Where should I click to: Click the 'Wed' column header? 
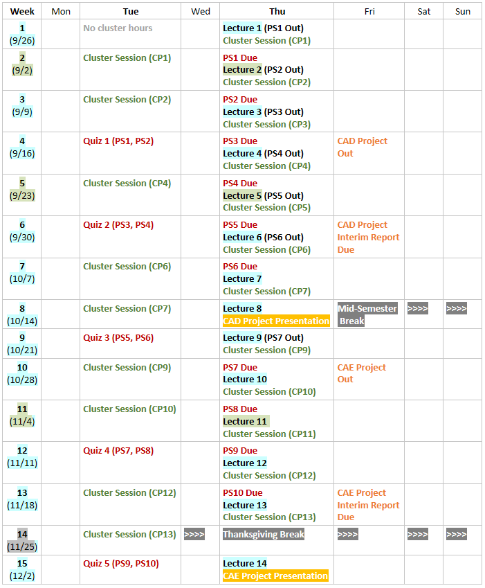tap(201, 11)
